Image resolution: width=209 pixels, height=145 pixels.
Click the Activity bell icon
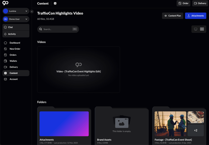point(5,34)
